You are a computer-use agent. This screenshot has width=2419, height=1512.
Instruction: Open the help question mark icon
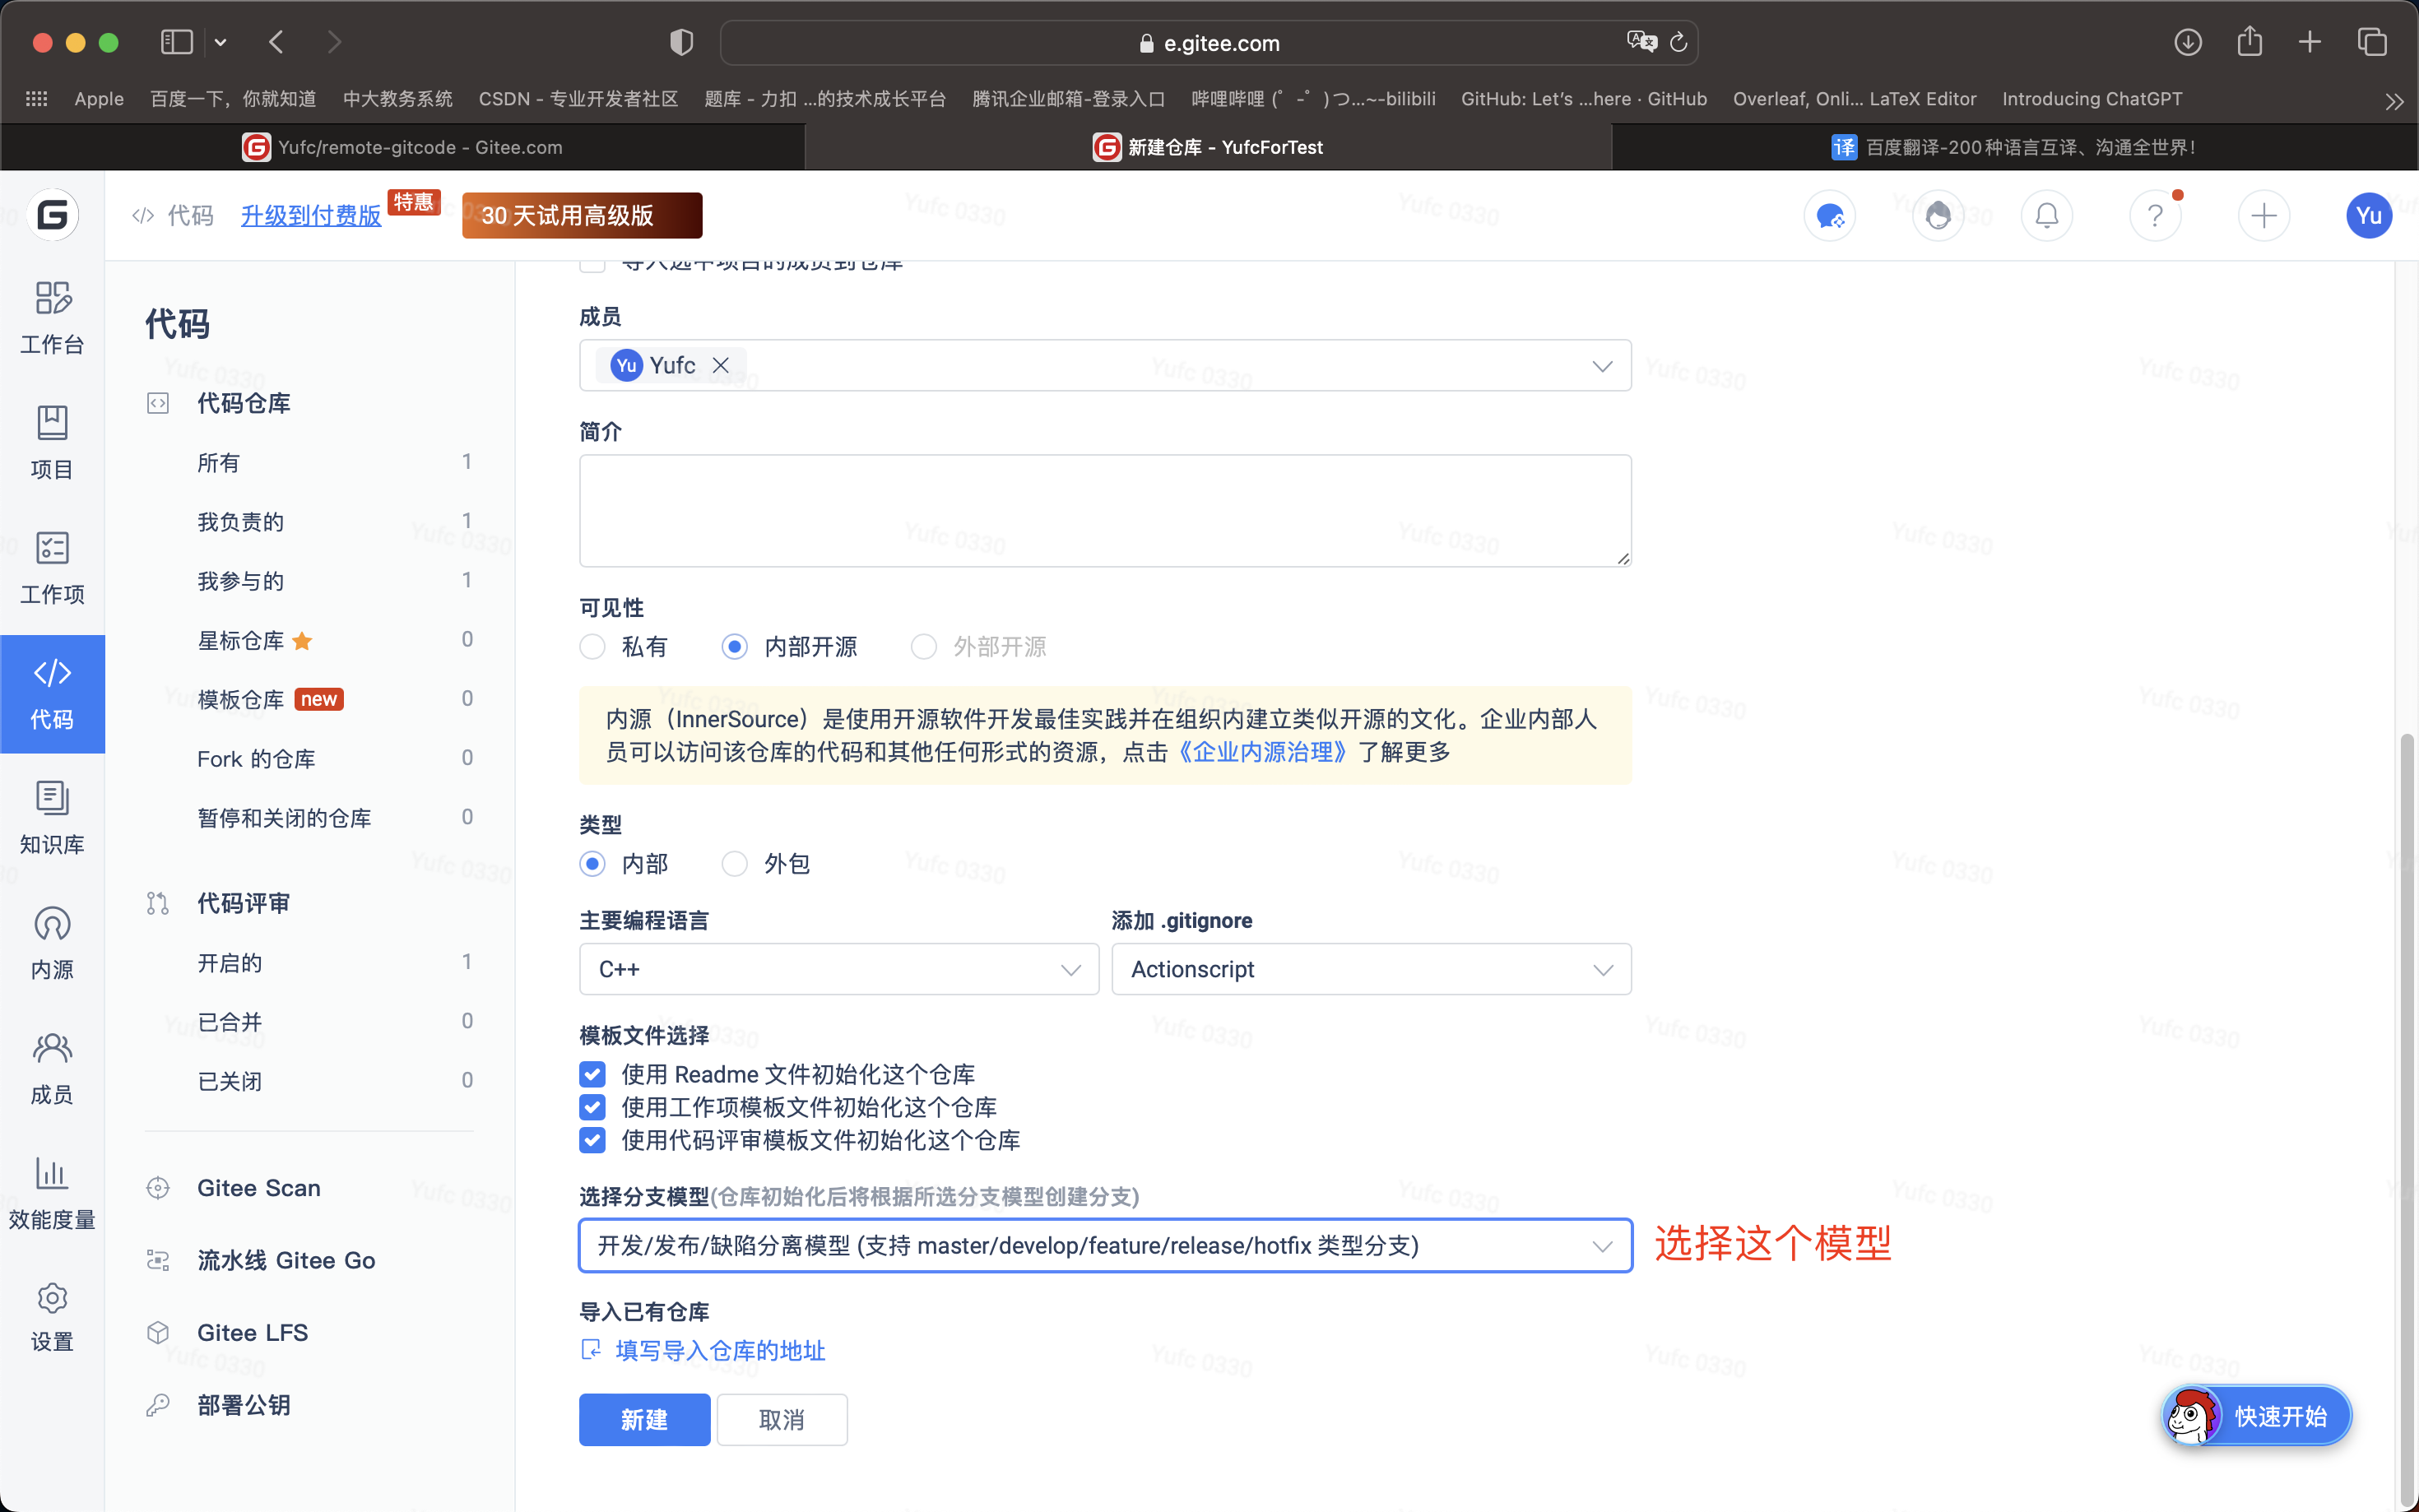click(x=2154, y=216)
